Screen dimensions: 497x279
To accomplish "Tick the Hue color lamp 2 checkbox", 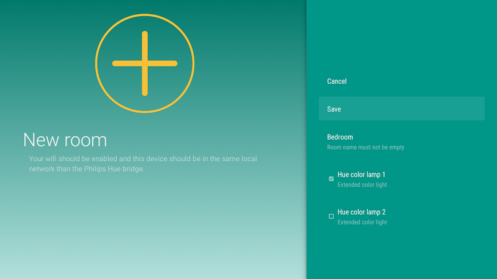I will pyautogui.click(x=331, y=216).
